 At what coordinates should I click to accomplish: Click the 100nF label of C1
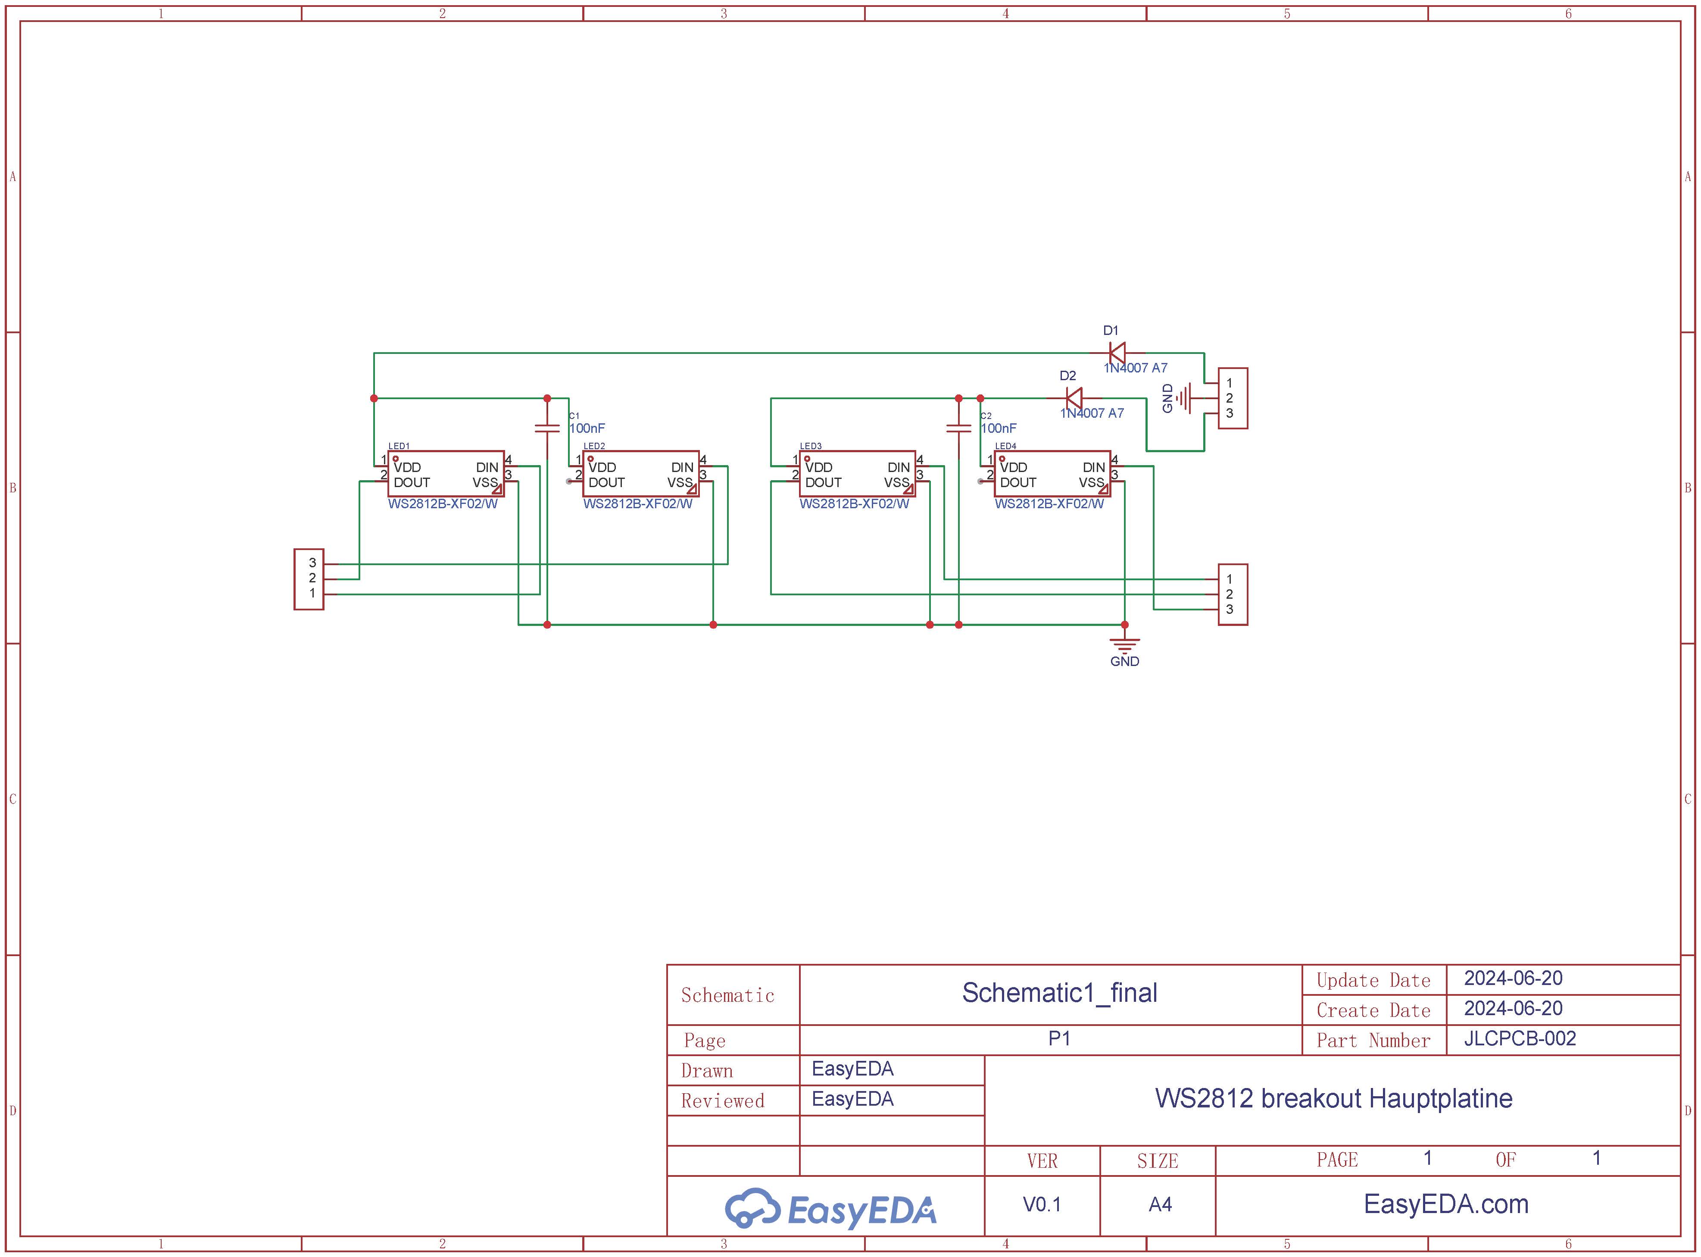[587, 428]
